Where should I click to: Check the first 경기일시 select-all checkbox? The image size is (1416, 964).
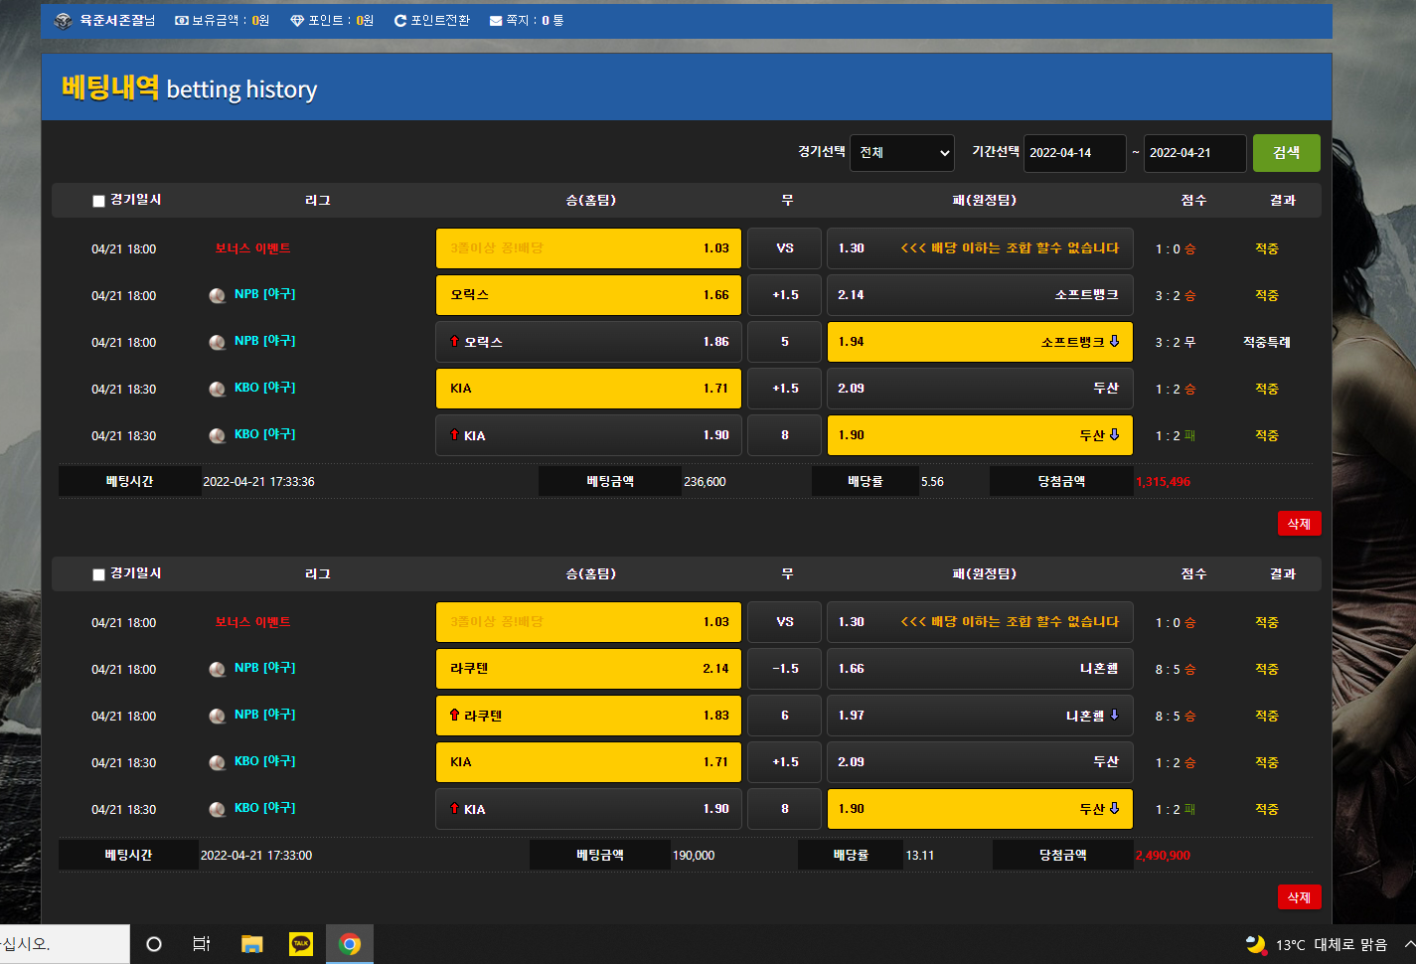click(x=98, y=201)
